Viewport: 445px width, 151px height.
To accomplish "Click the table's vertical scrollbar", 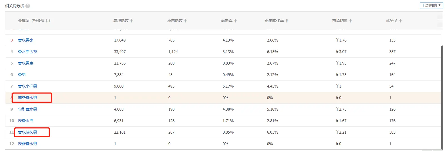I will point(442,97).
